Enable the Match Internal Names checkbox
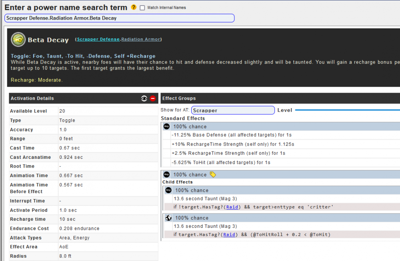 pyautogui.click(x=142, y=8)
